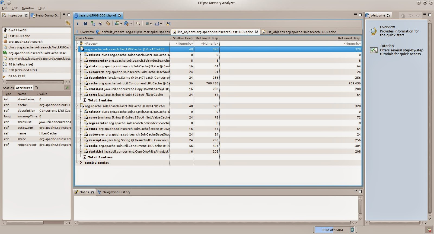
Task: Select the Notes tab
Action: point(84,192)
